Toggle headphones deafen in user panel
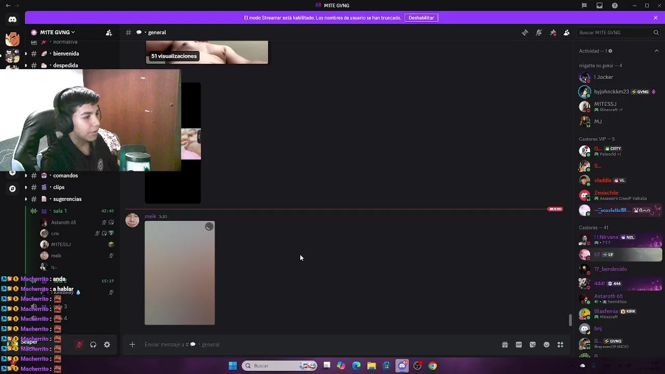This screenshot has width=665, height=374. click(x=93, y=344)
